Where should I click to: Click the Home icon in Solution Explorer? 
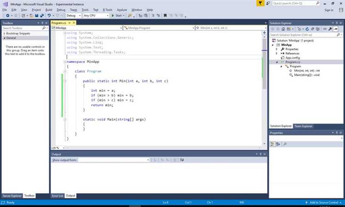[282, 28]
